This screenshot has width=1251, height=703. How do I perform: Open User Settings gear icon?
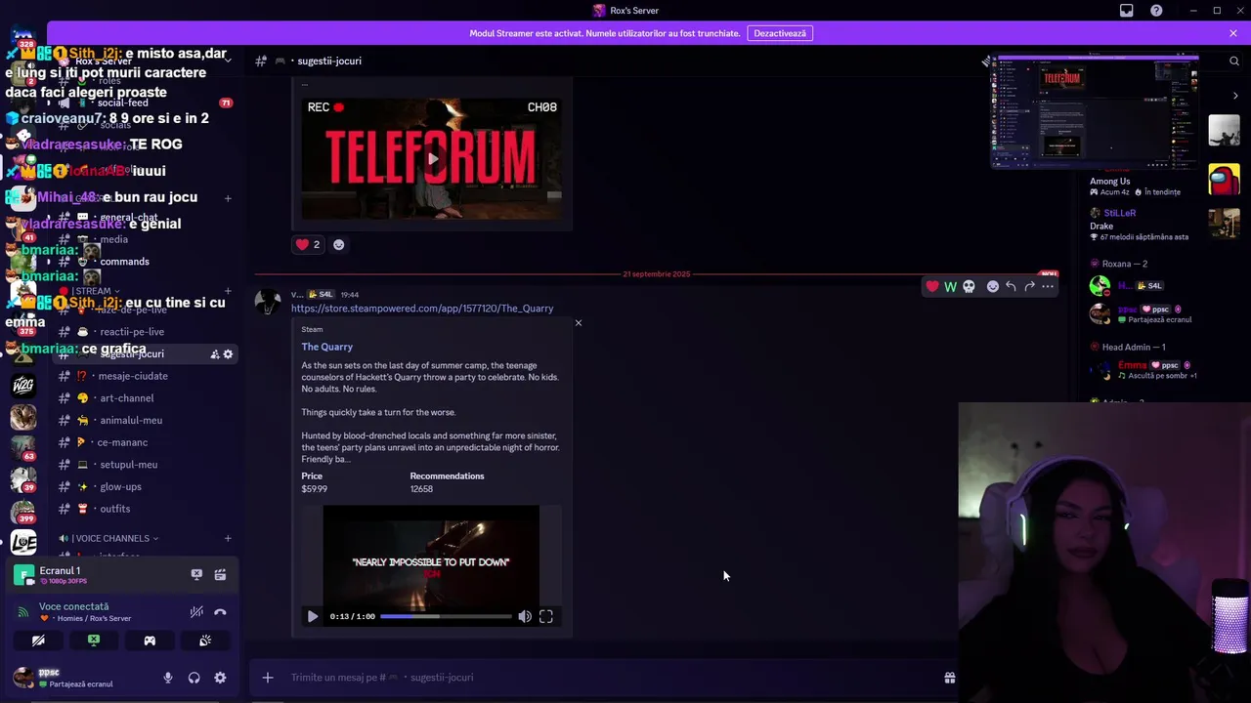coord(220,678)
